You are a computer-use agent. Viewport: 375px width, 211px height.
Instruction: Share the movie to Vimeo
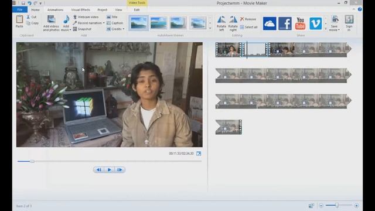pyautogui.click(x=316, y=23)
